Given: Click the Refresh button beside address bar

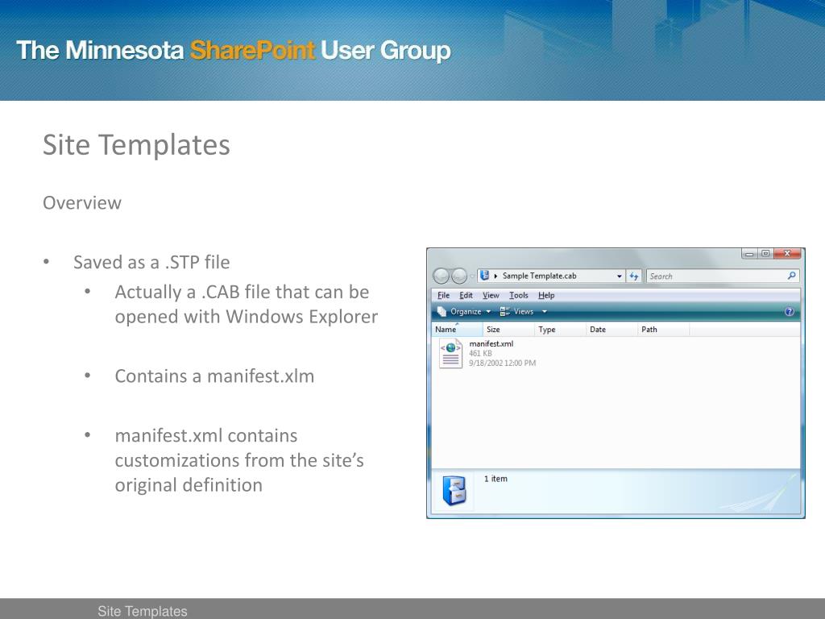Looking at the screenshot, I should 633,276.
